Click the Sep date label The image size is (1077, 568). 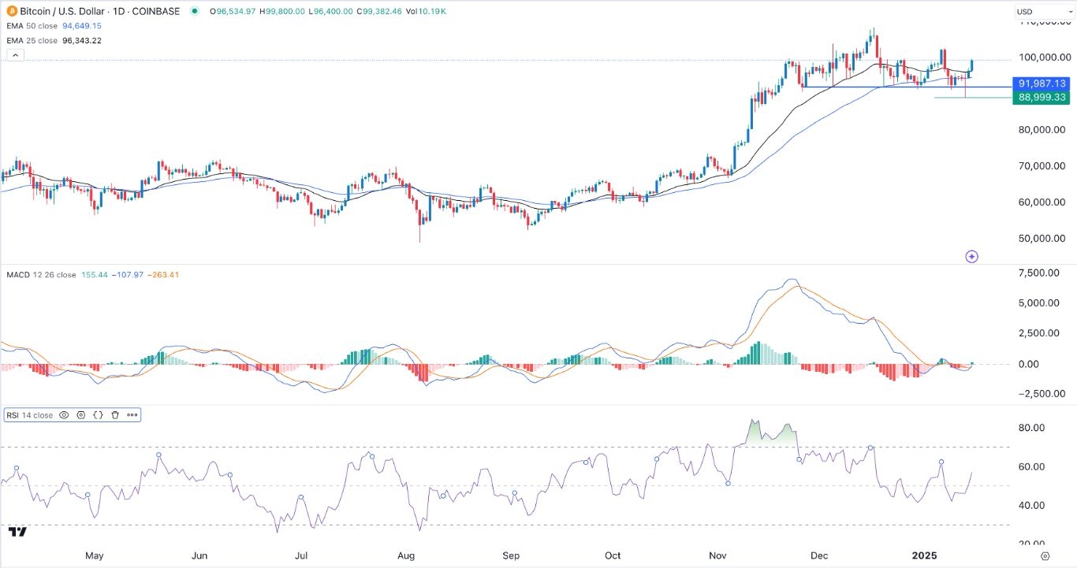click(x=512, y=555)
